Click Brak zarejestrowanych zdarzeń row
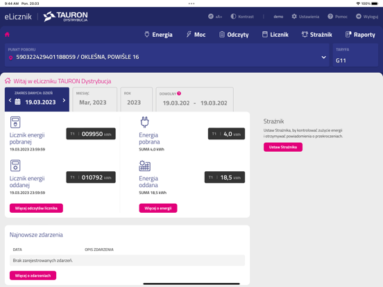Image resolution: width=383 pixels, height=287 pixels. pos(127,261)
